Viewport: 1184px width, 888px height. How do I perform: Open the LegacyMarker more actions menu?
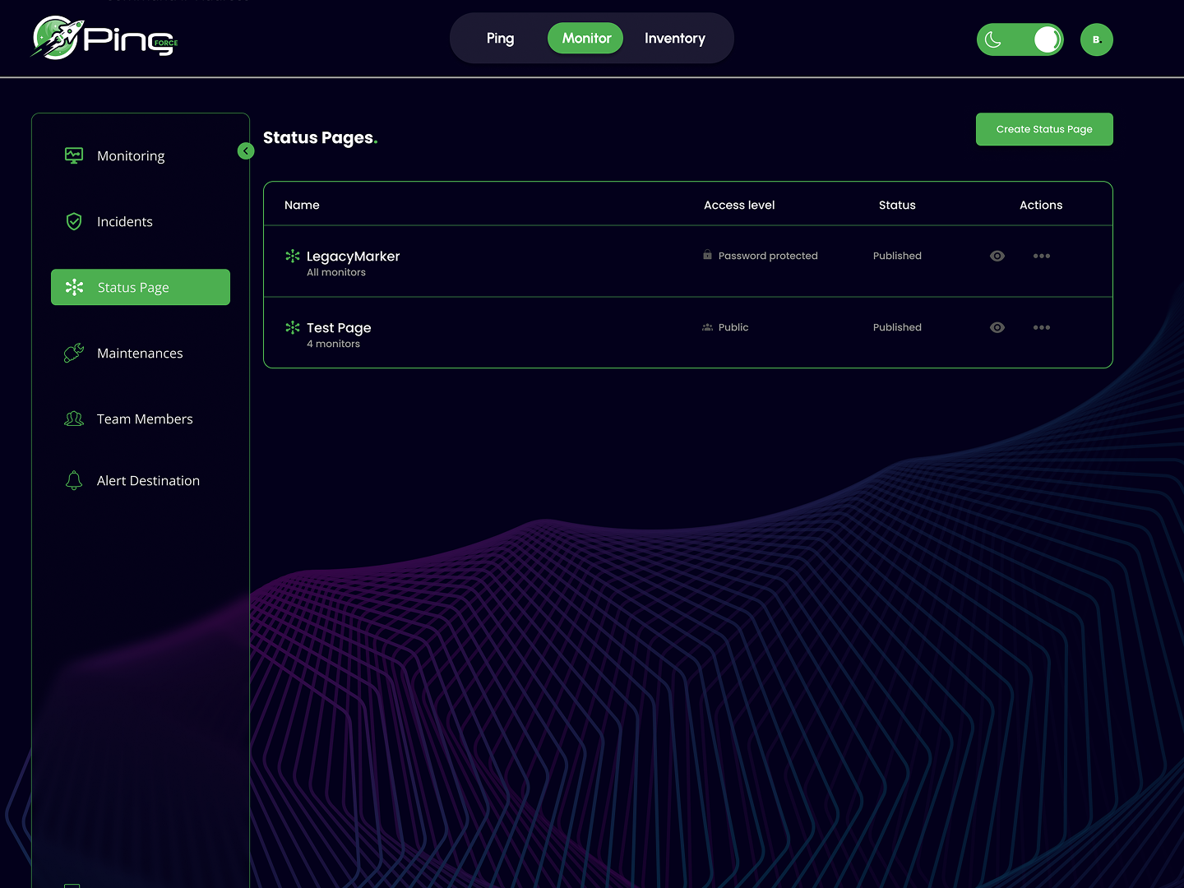[x=1042, y=256]
